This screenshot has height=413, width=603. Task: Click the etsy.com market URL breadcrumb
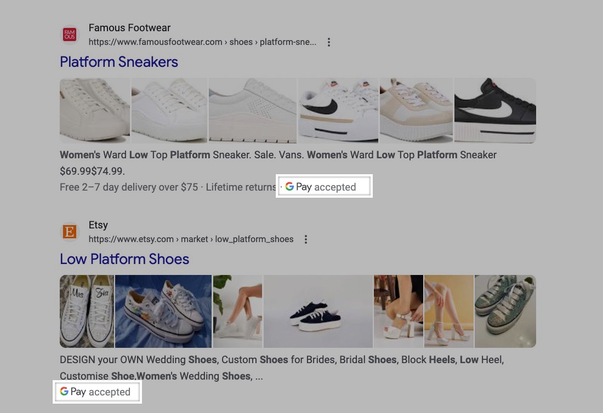coord(191,239)
